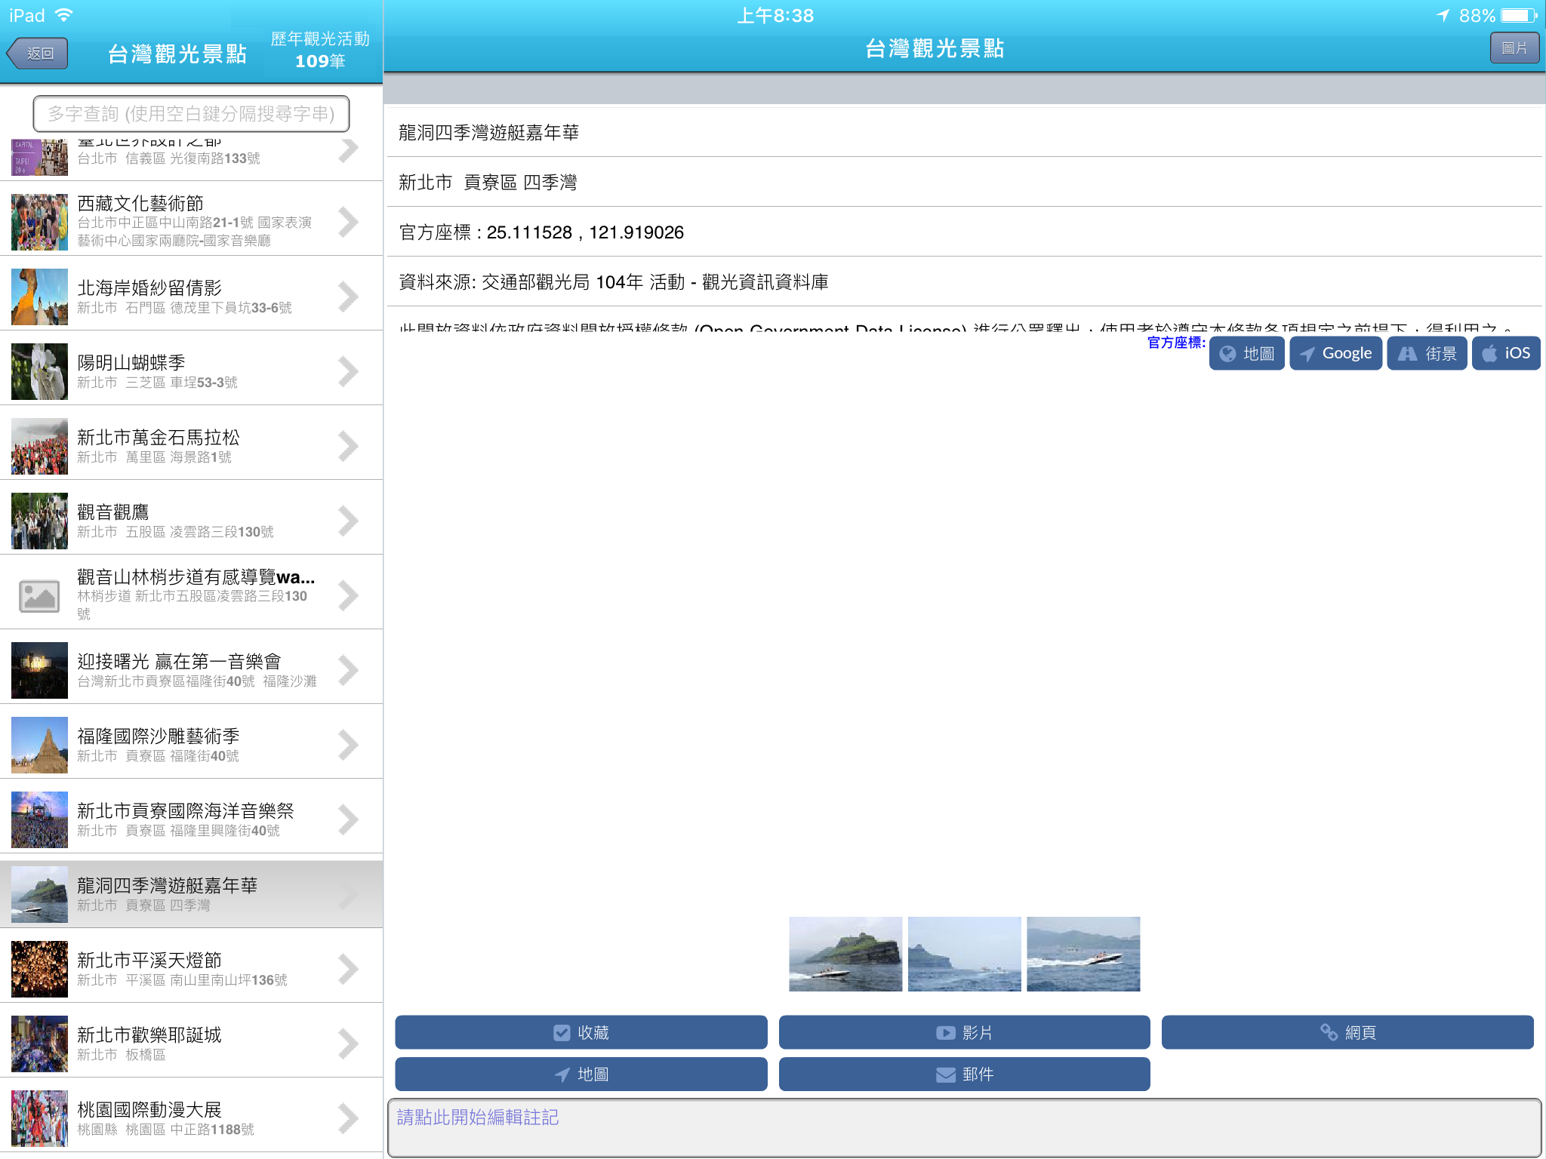
Task: Select 新北市萬金石馬拉松 thumbnail
Action: pyautogui.click(x=39, y=446)
